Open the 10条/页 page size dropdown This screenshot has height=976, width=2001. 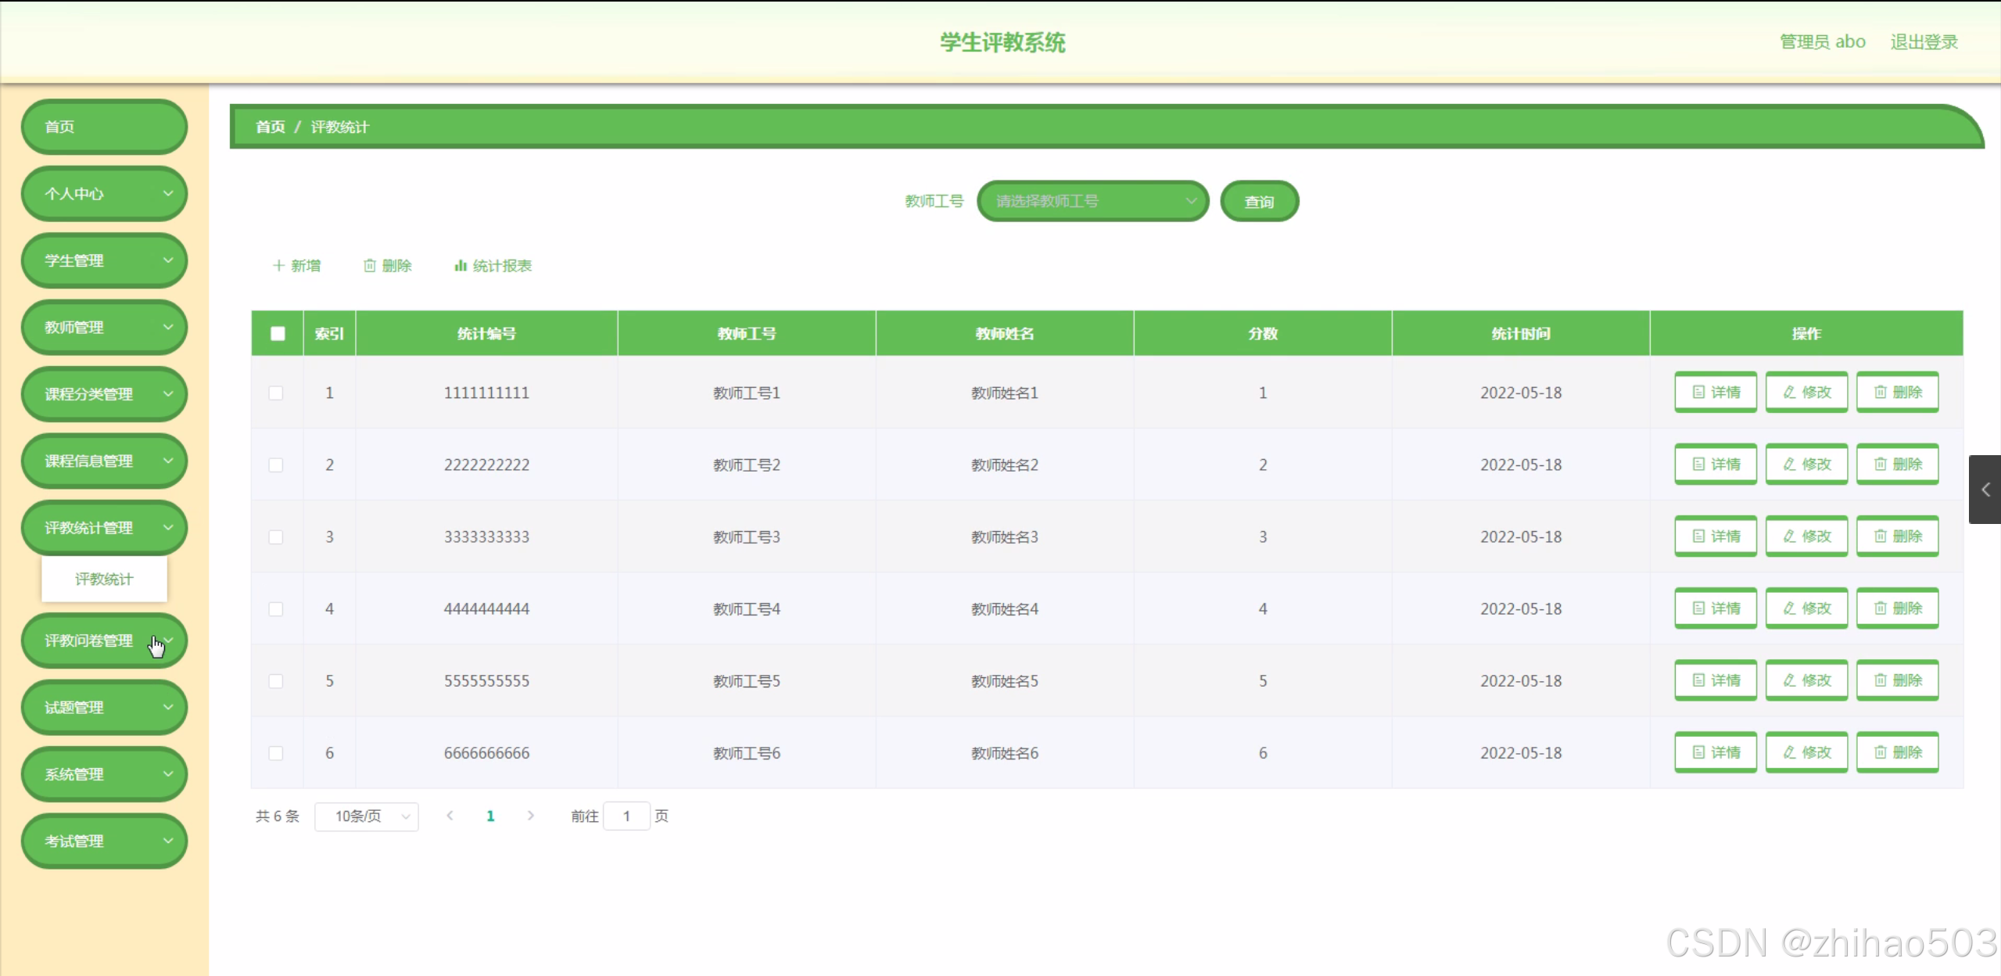click(366, 816)
